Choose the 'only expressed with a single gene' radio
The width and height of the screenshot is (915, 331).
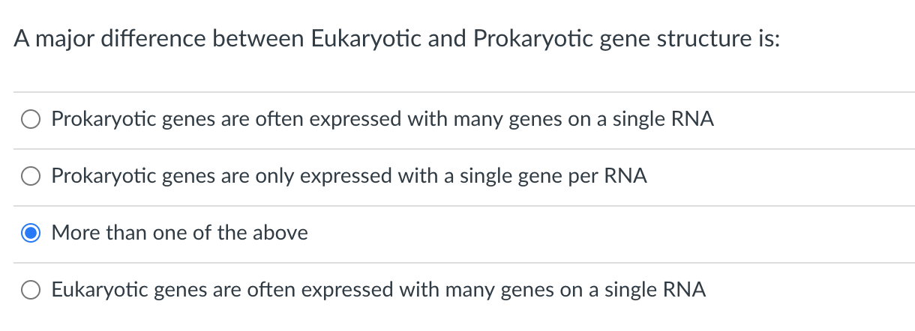click(31, 177)
